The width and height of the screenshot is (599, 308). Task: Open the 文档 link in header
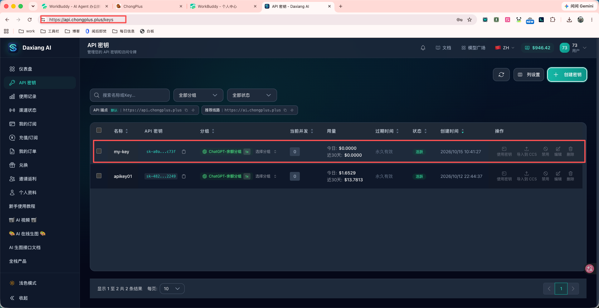pyautogui.click(x=443, y=48)
